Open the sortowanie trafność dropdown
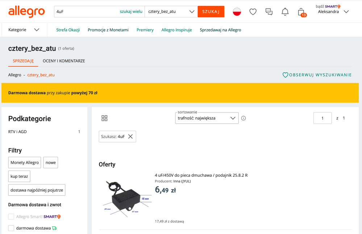Screen dimensions: 362x234 coord(207,118)
